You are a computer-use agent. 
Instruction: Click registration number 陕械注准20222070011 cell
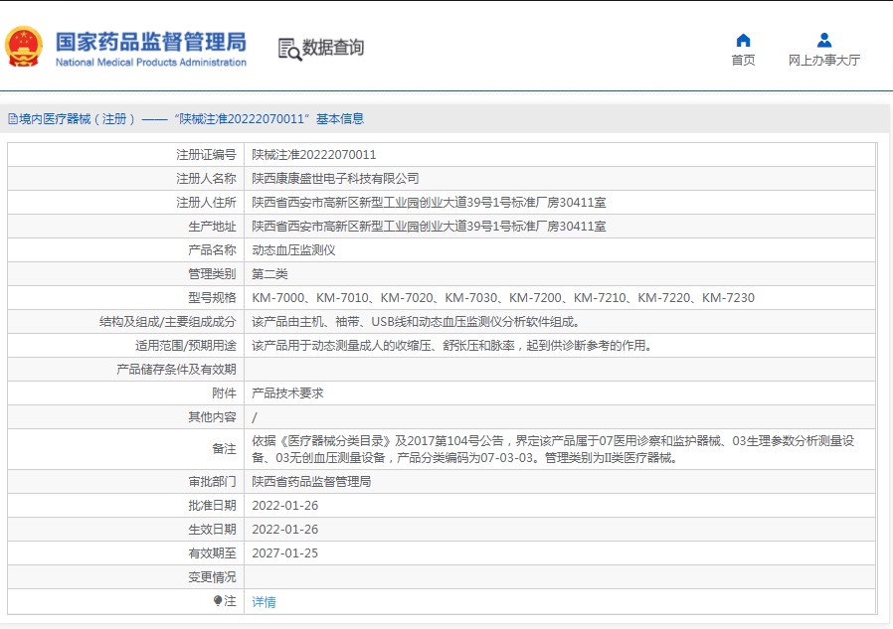pyautogui.click(x=313, y=155)
